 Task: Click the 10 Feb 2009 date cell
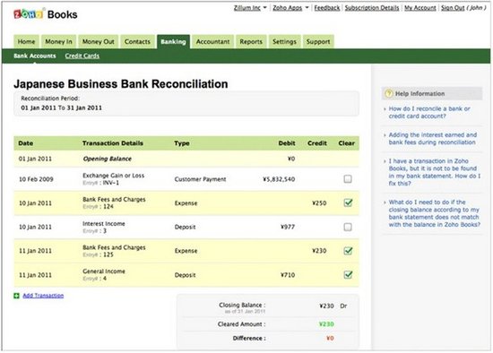36,179
